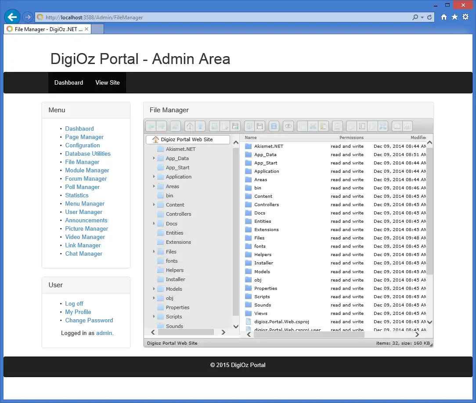Click the New text file toolbar icon
Viewport: 476px width, 403px height.
[x=225, y=126]
